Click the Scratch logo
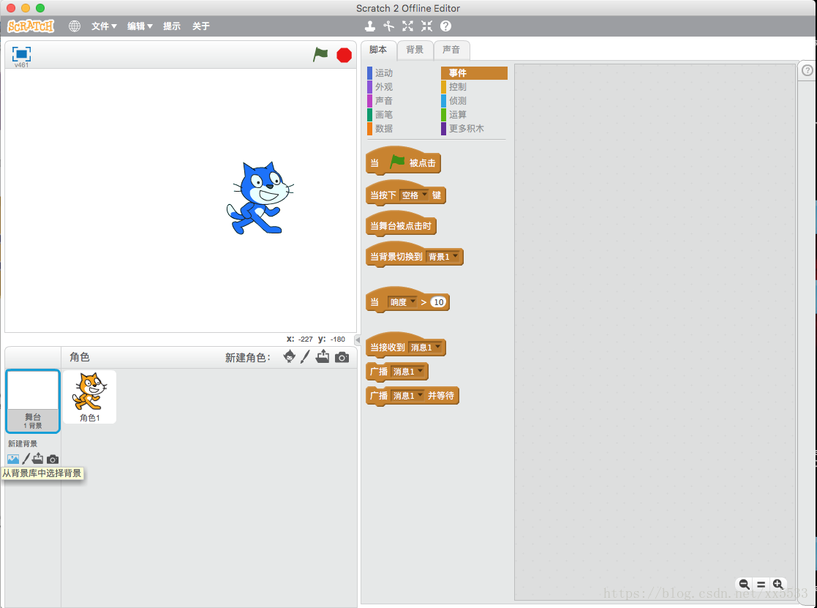The image size is (817, 608). pyautogui.click(x=31, y=26)
